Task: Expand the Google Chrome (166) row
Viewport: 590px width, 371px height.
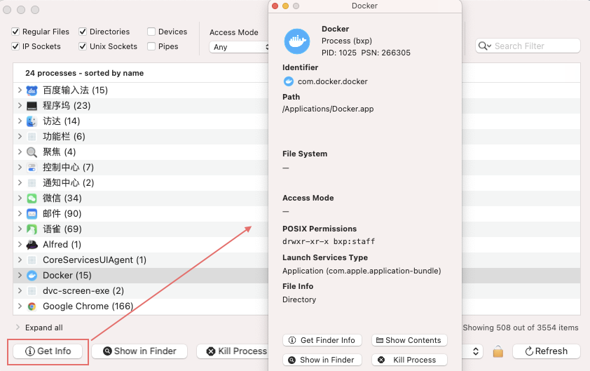Action: (20, 306)
